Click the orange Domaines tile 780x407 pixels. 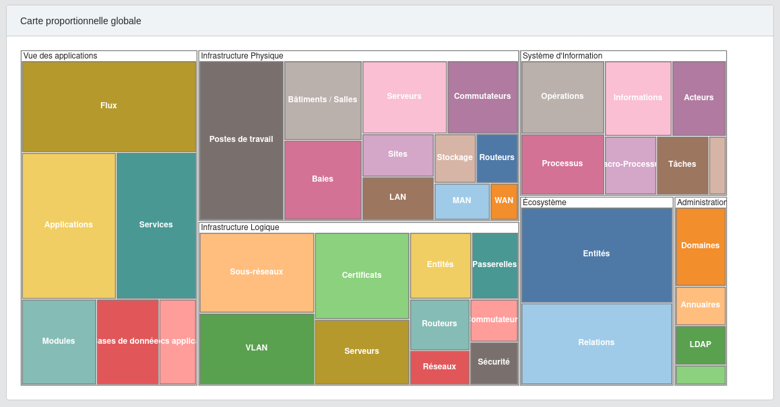pos(701,246)
